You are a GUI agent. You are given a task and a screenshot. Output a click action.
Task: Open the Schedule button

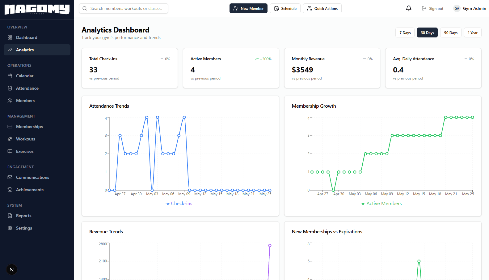pos(285,8)
